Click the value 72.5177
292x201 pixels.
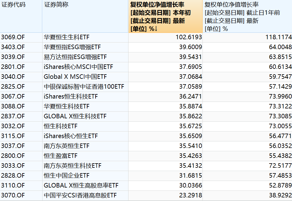(280, 166)
